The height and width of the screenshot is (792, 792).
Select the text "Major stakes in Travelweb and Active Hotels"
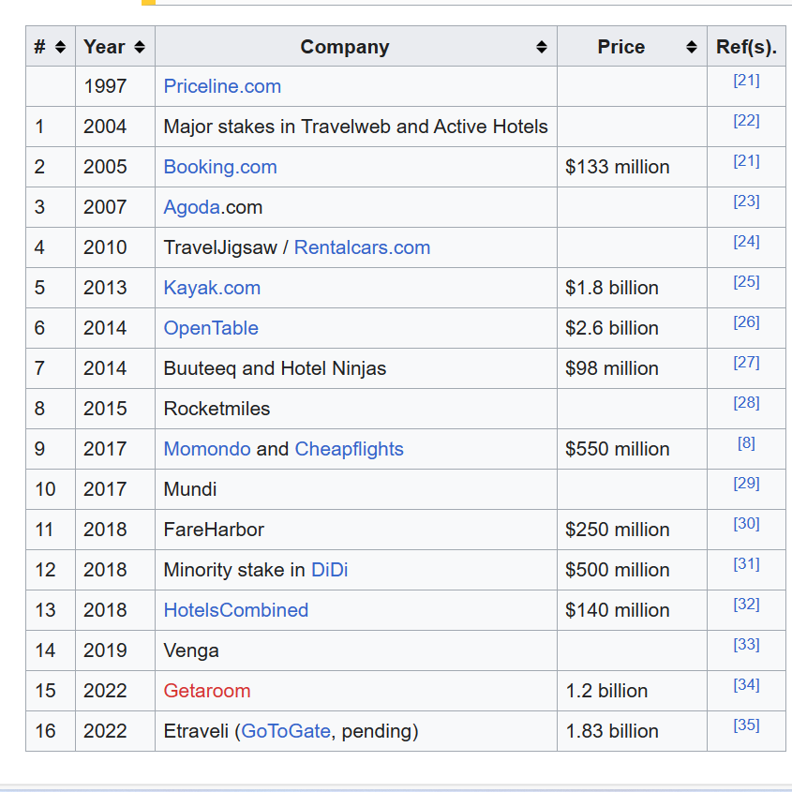click(x=355, y=127)
